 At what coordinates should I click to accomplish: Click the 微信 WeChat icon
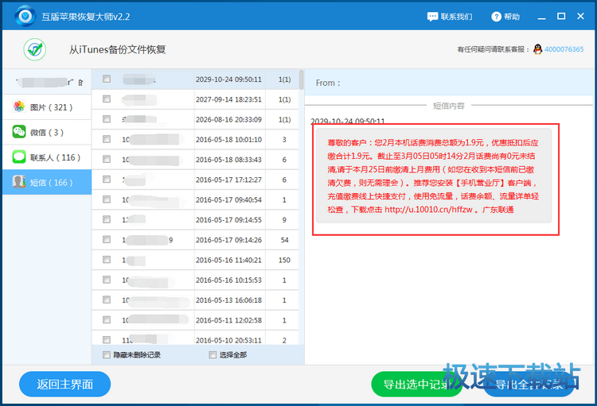(19, 132)
